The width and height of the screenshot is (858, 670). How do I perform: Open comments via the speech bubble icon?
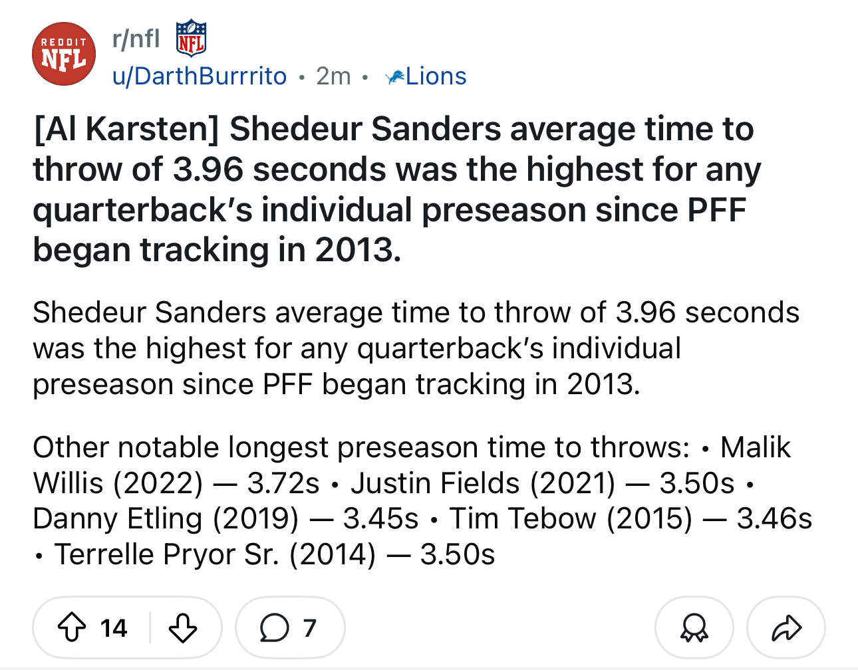pos(274,627)
